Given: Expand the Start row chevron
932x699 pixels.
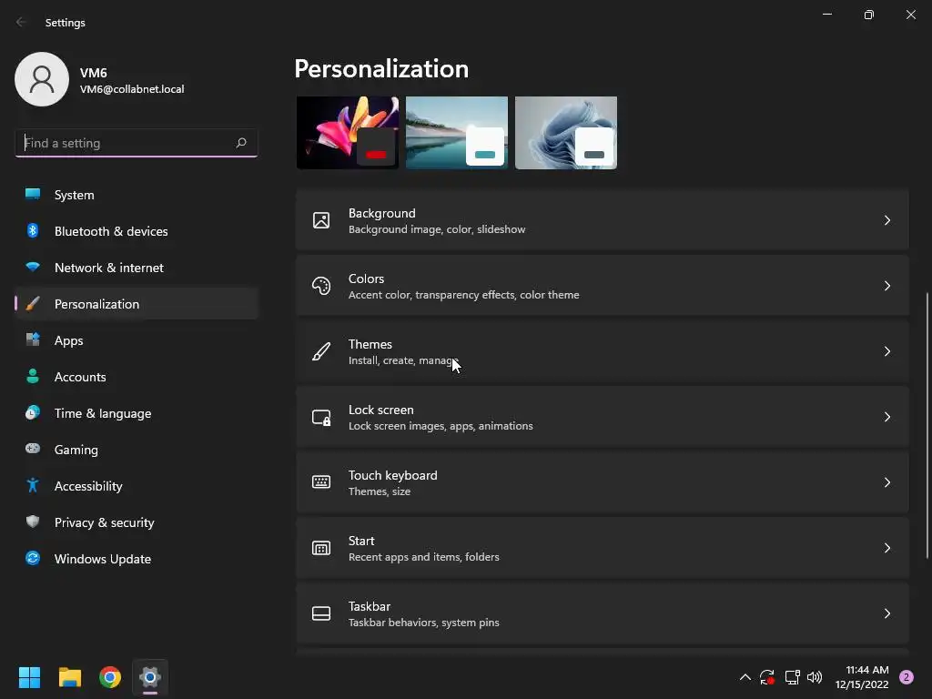Looking at the screenshot, I should (886, 548).
